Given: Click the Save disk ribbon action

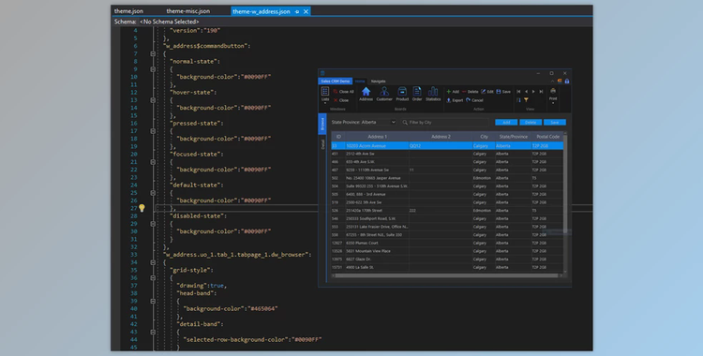Looking at the screenshot, I should pos(503,92).
